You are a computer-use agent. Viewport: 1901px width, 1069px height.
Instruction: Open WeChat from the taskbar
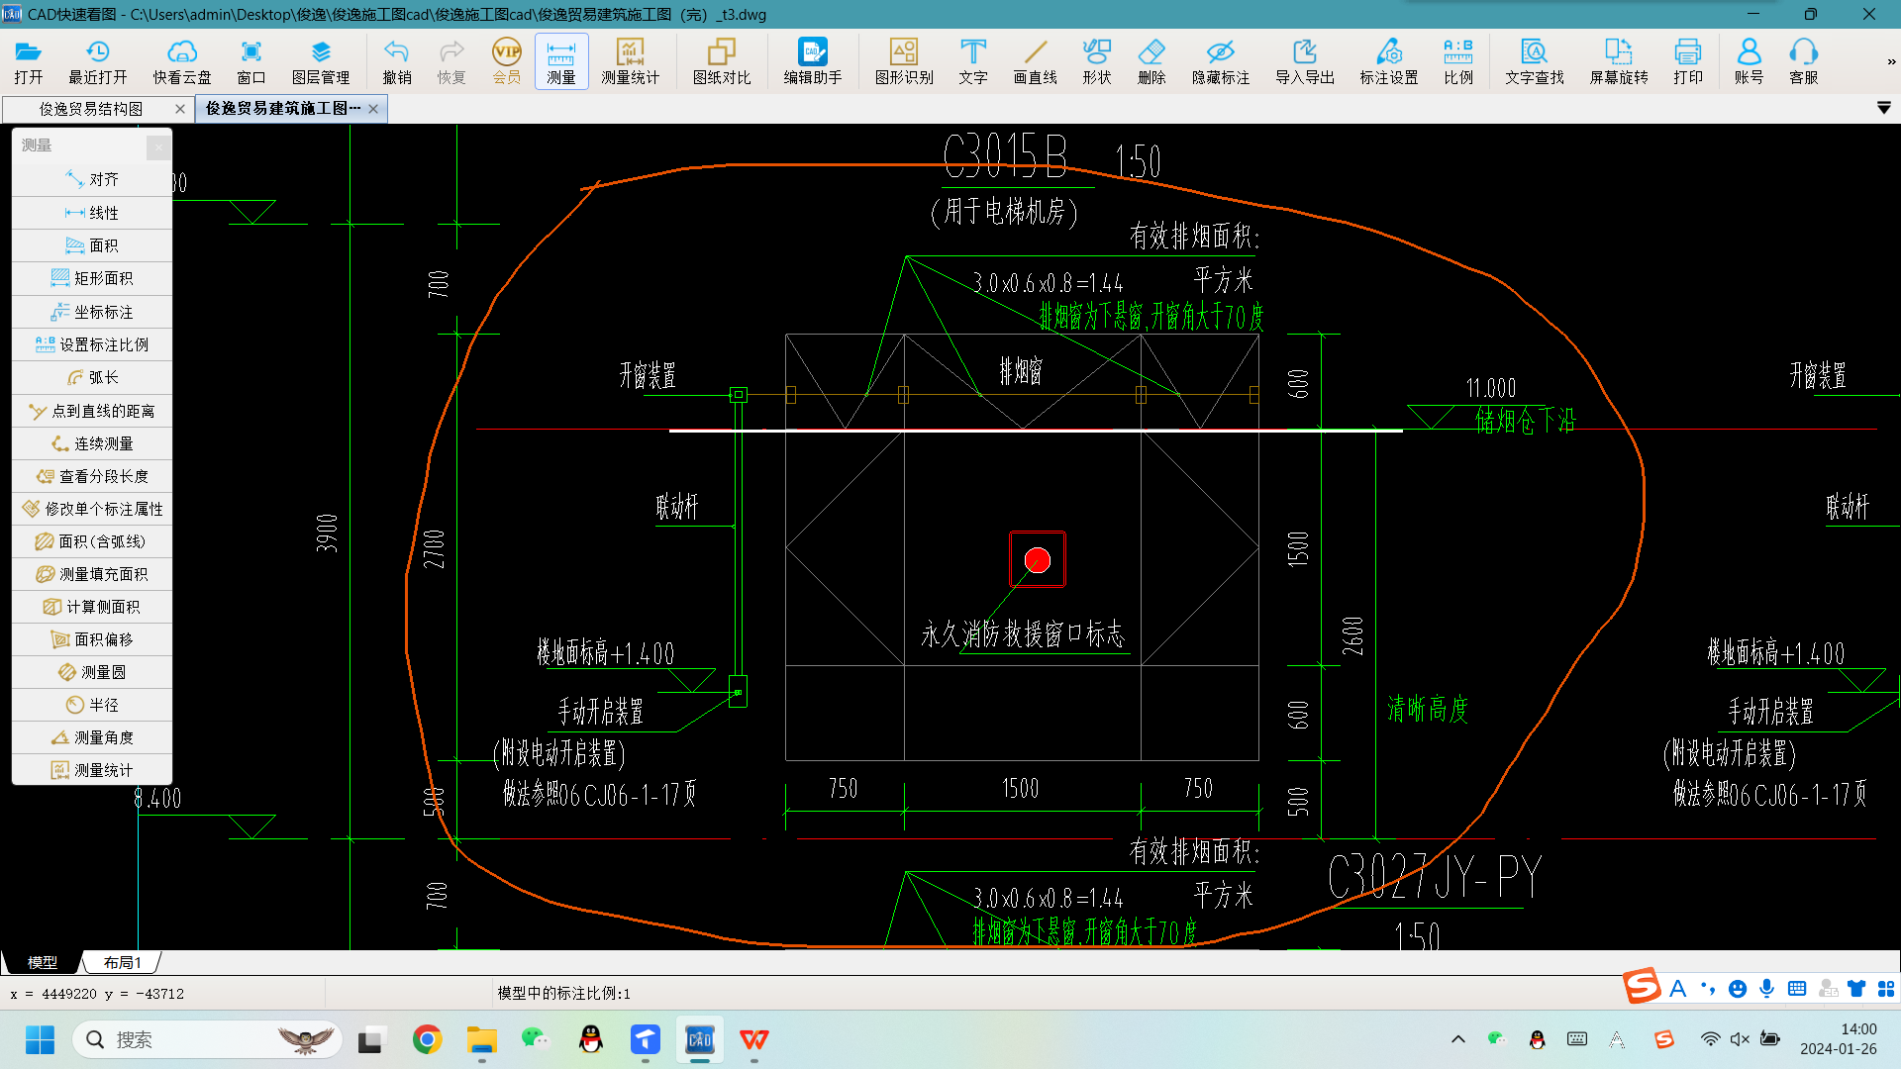pos(536,1039)
